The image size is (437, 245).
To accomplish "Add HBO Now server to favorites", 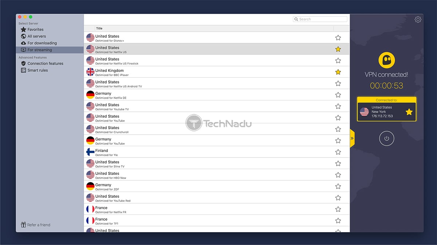I will [x=338, y=175].
